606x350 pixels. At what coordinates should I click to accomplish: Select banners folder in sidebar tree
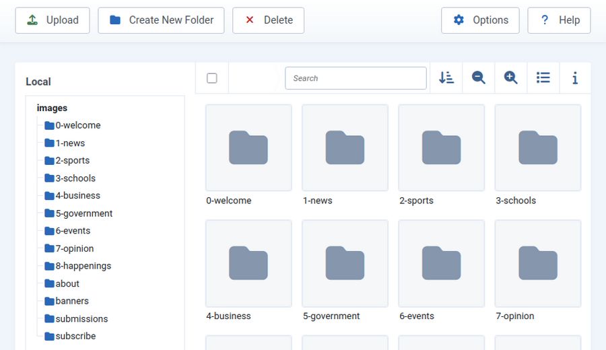coord(71,301)
